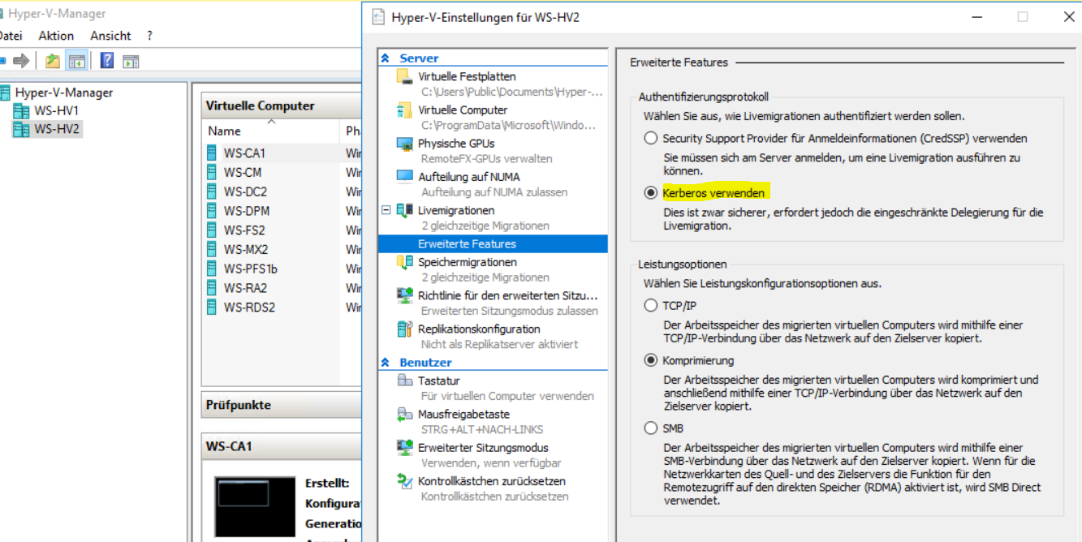Select WS-HV1 server in tree
Screen dimensions: 1082x542
(x=56, y=111)
